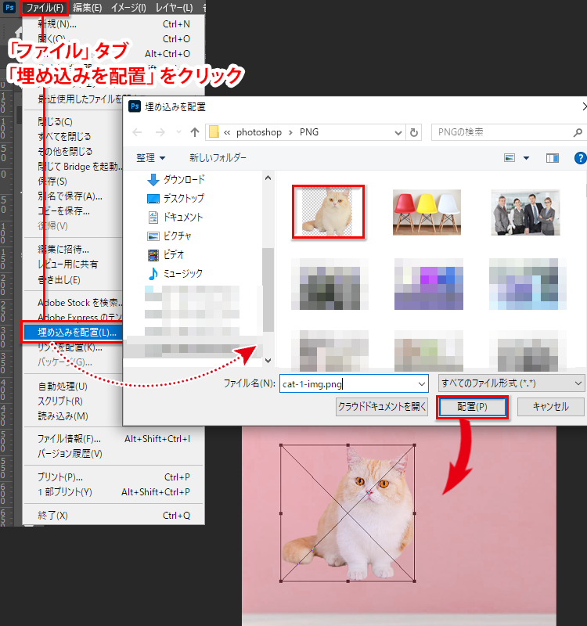Choose 新規(N)... menu entry
Screen dimensions: 587x626
pyautogui.click(x=113, y=24)
